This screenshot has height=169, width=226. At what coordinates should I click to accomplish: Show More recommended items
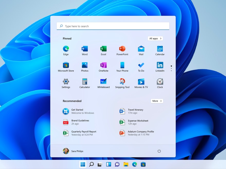coord(157,101)
